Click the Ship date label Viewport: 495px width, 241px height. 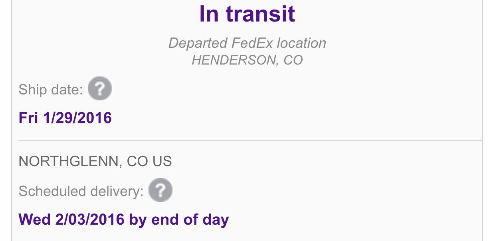point(51,90)
